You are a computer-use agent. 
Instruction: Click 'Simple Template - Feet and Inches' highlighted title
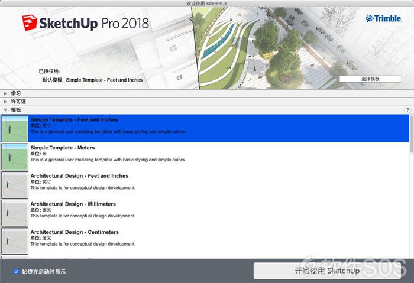[x=74, y=119]
